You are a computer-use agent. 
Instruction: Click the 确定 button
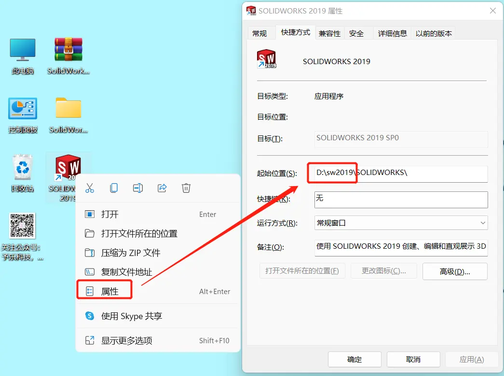coord(354,359)
